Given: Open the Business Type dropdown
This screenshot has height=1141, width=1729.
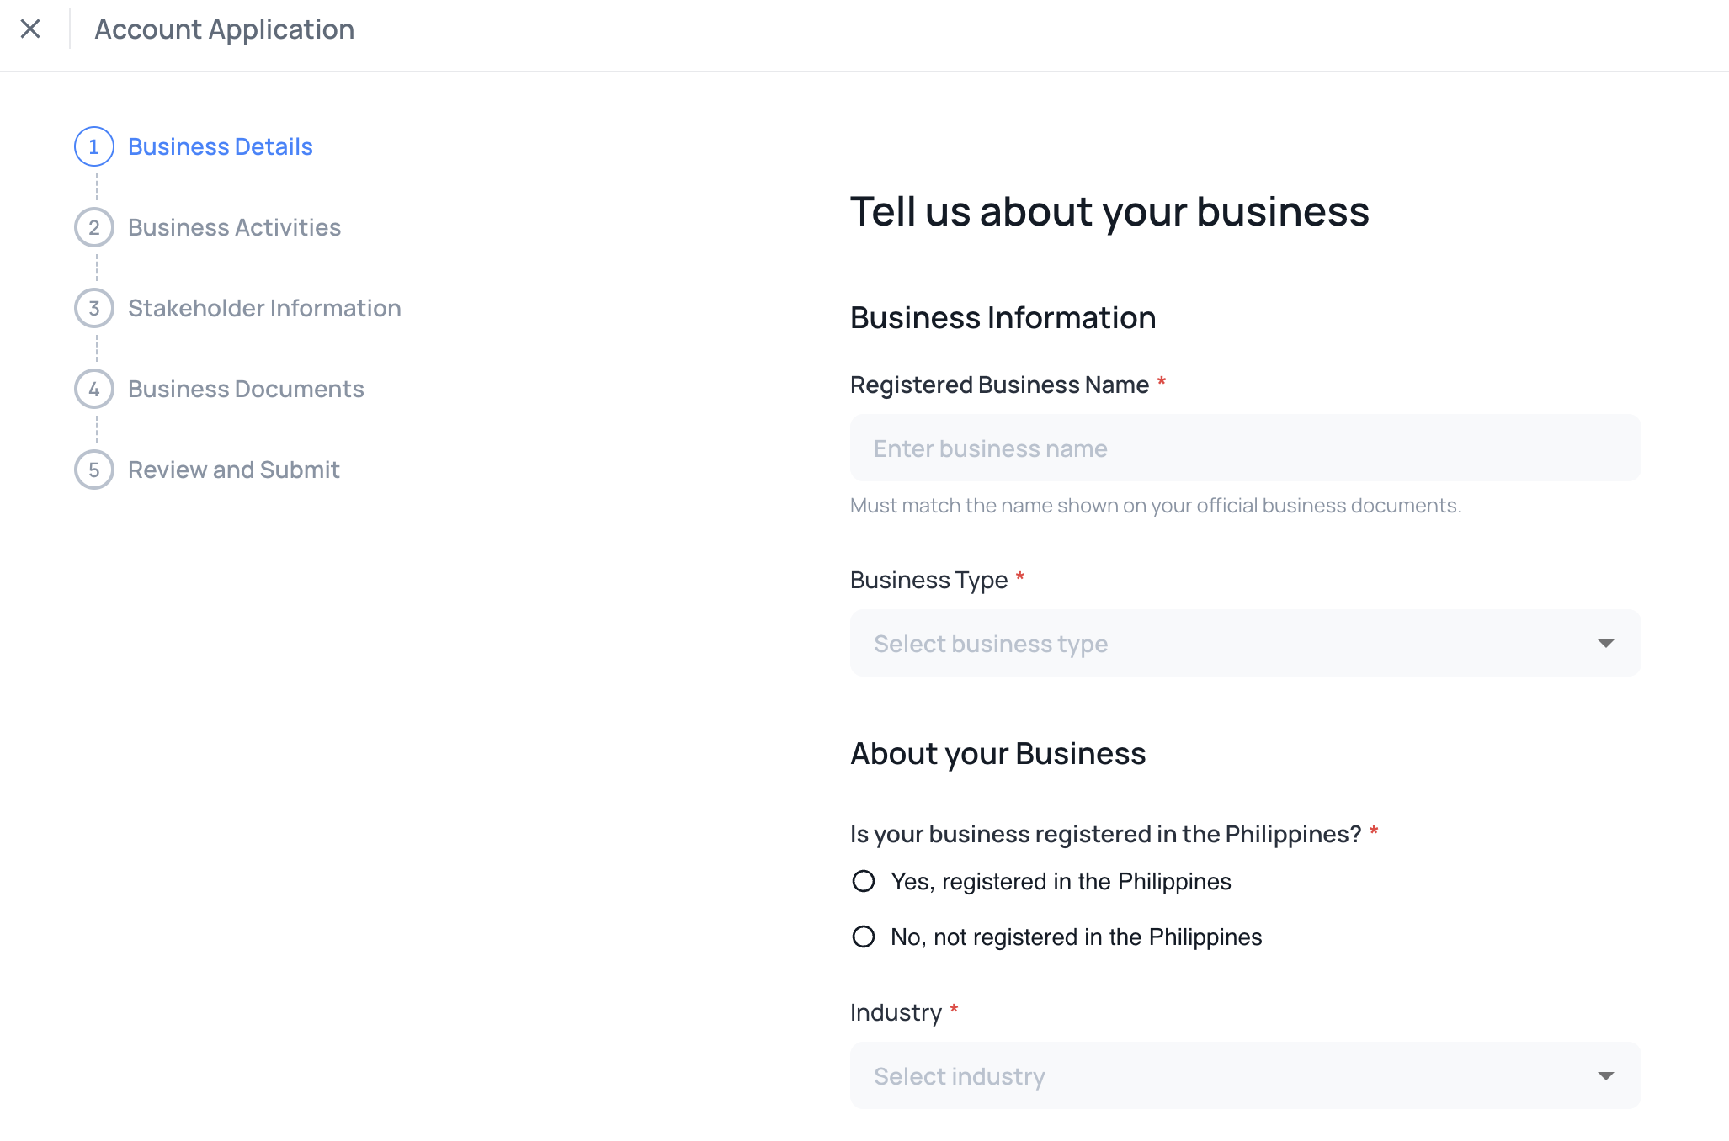Looking at the screenshot, I should pyautogui.click(x=1244, y=644).
